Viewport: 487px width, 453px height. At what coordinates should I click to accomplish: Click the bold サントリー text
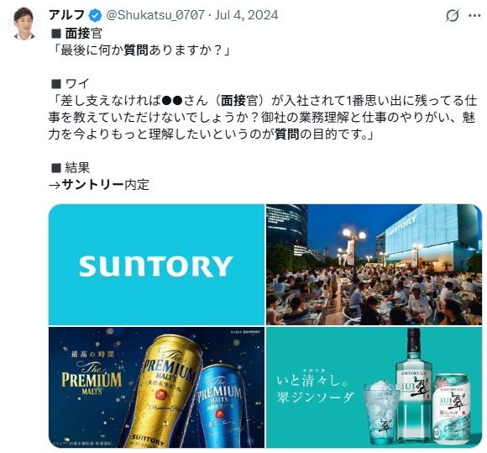[93, 185]
